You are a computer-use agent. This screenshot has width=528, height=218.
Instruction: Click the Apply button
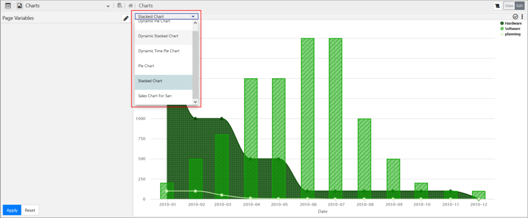click(x=12, y=210)
